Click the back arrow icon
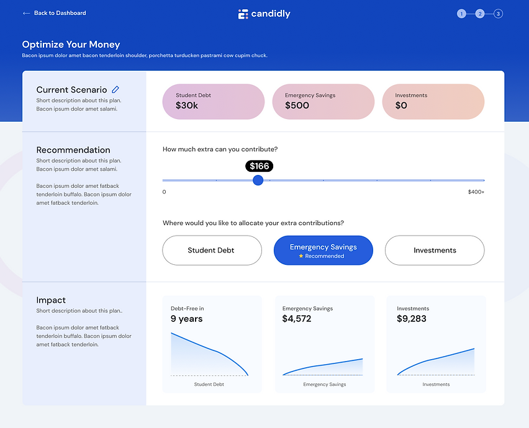This screenshot has height=428, width=529. 26,13
